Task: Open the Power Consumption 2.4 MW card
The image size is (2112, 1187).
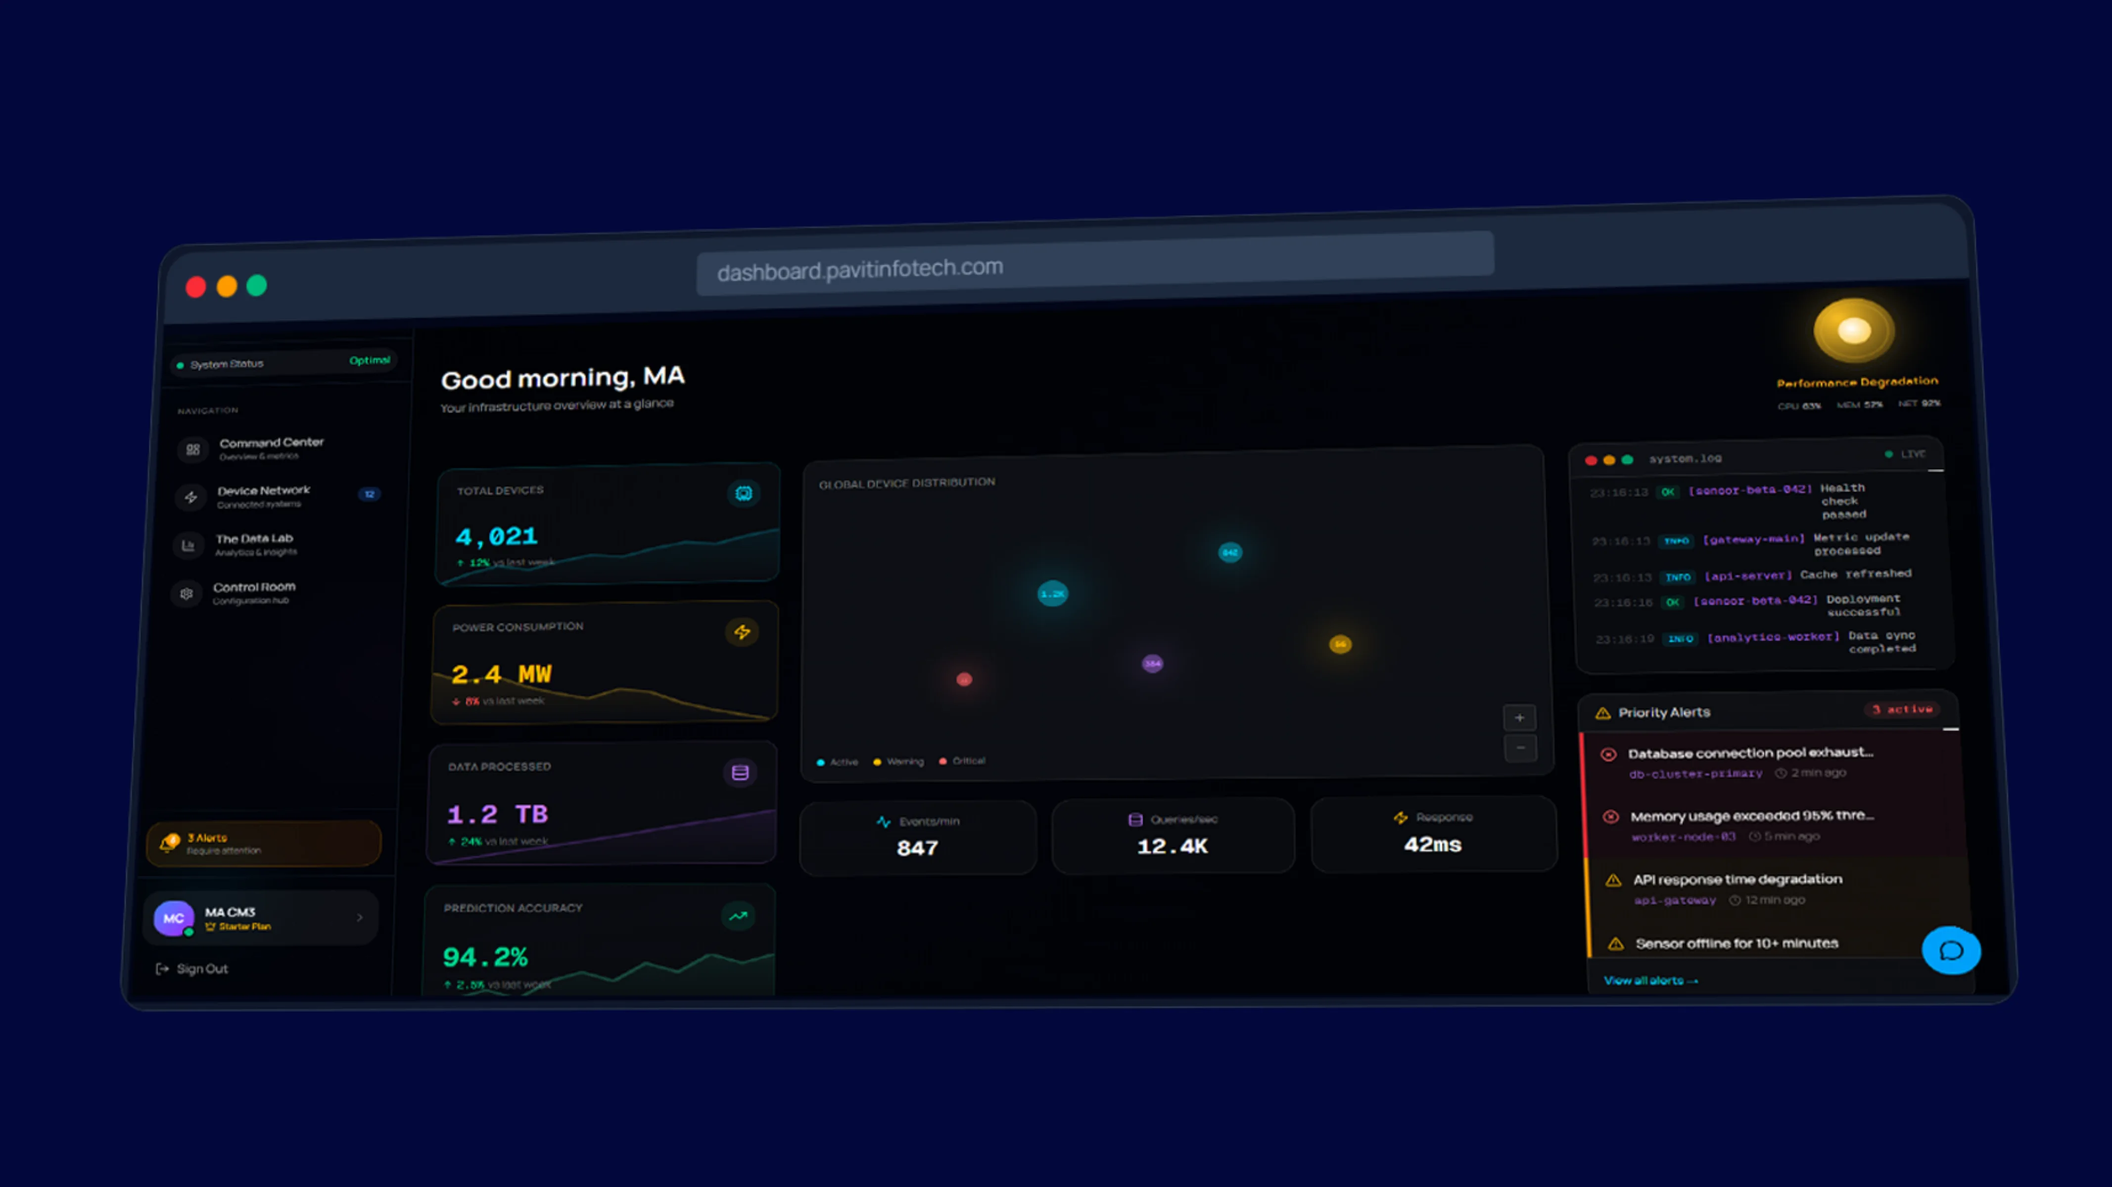Action: tap(605, 662)
